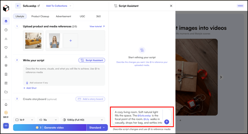The height and width of the screenshot is (134, 248).
Task: Open the Standard quality dropdown
Action: tap(97, 127)
